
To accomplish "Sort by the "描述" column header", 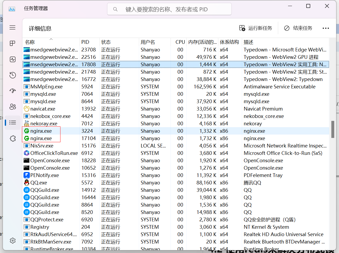I will 285,42.
